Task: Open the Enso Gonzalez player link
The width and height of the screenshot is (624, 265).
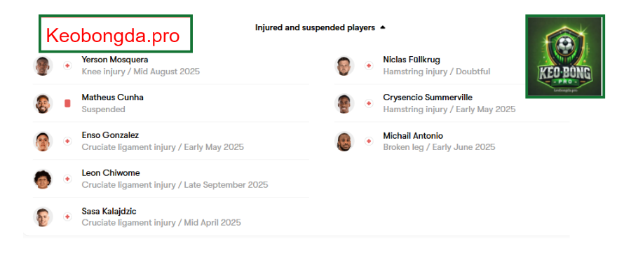Action: point(110,135)
